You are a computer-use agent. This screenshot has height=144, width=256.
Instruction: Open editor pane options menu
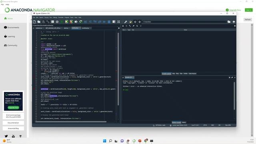[119, 28]
